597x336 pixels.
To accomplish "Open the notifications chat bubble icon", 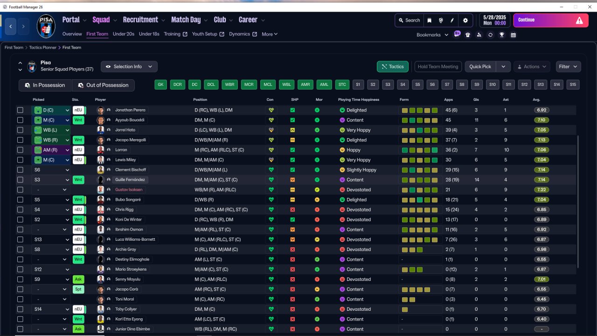I will [457, 34].
